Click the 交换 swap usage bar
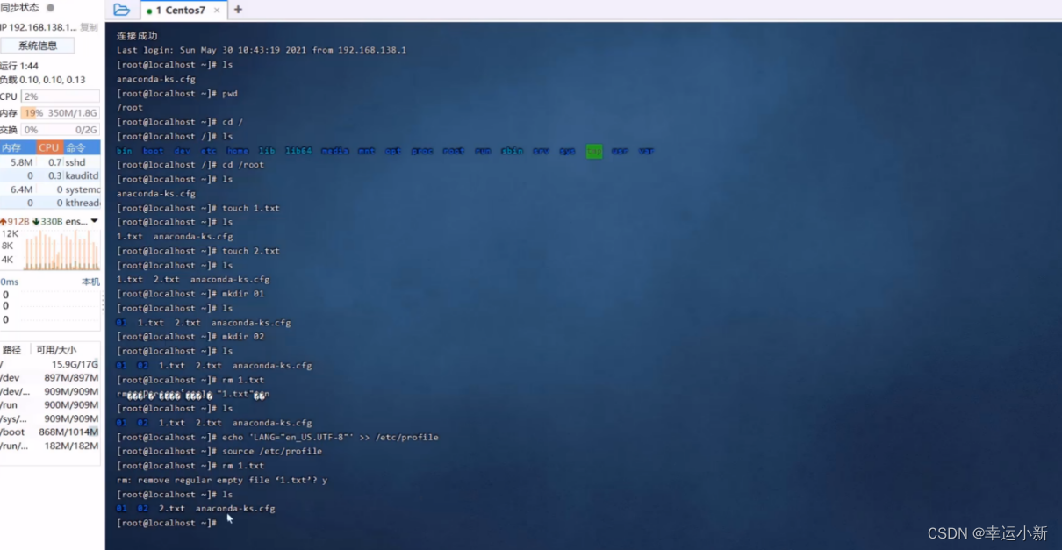The width and height of the screenshot is (1062, 550). tap(60, 130)
